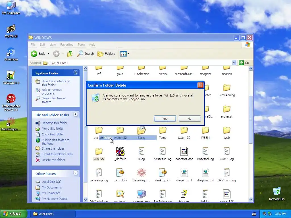
Task: Click Rename this folder link
Action: (54, 123)
